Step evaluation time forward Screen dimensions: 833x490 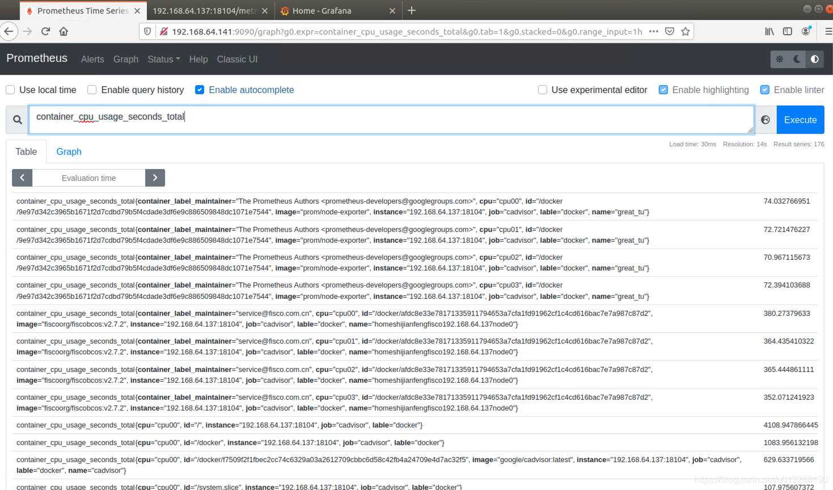pyautogui.click(x=155, y=178)
